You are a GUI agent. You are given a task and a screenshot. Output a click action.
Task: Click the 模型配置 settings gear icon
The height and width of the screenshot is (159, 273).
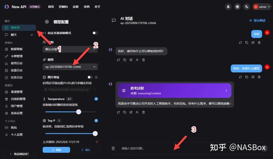47,22
